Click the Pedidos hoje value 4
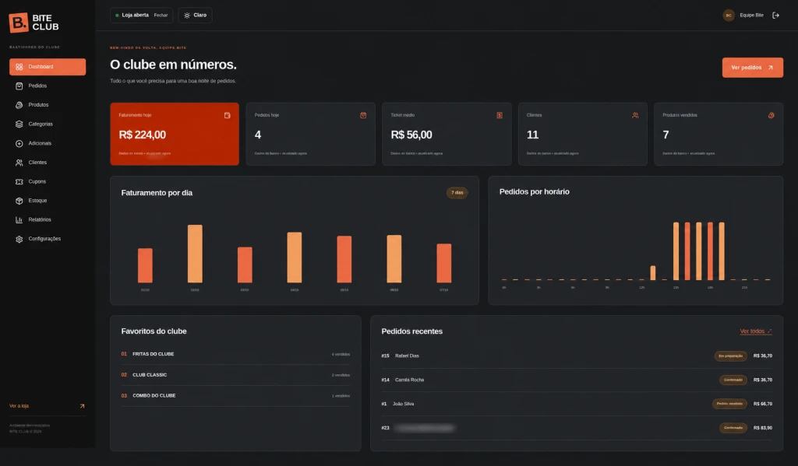 [x=258, y=135]
